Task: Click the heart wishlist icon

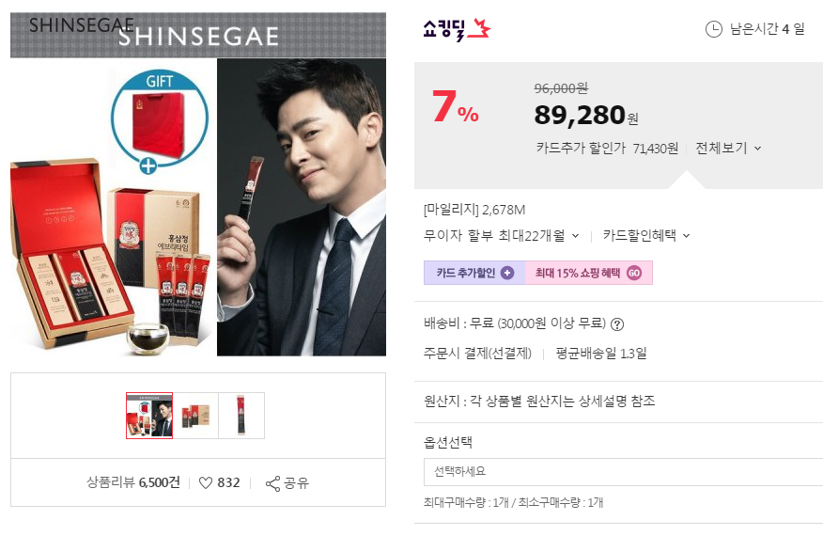Action: [x=206, y=483]
